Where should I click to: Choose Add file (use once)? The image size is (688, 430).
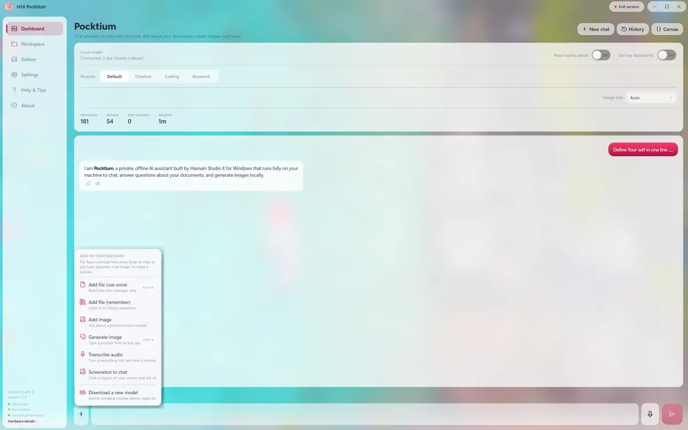pos(118,287)
